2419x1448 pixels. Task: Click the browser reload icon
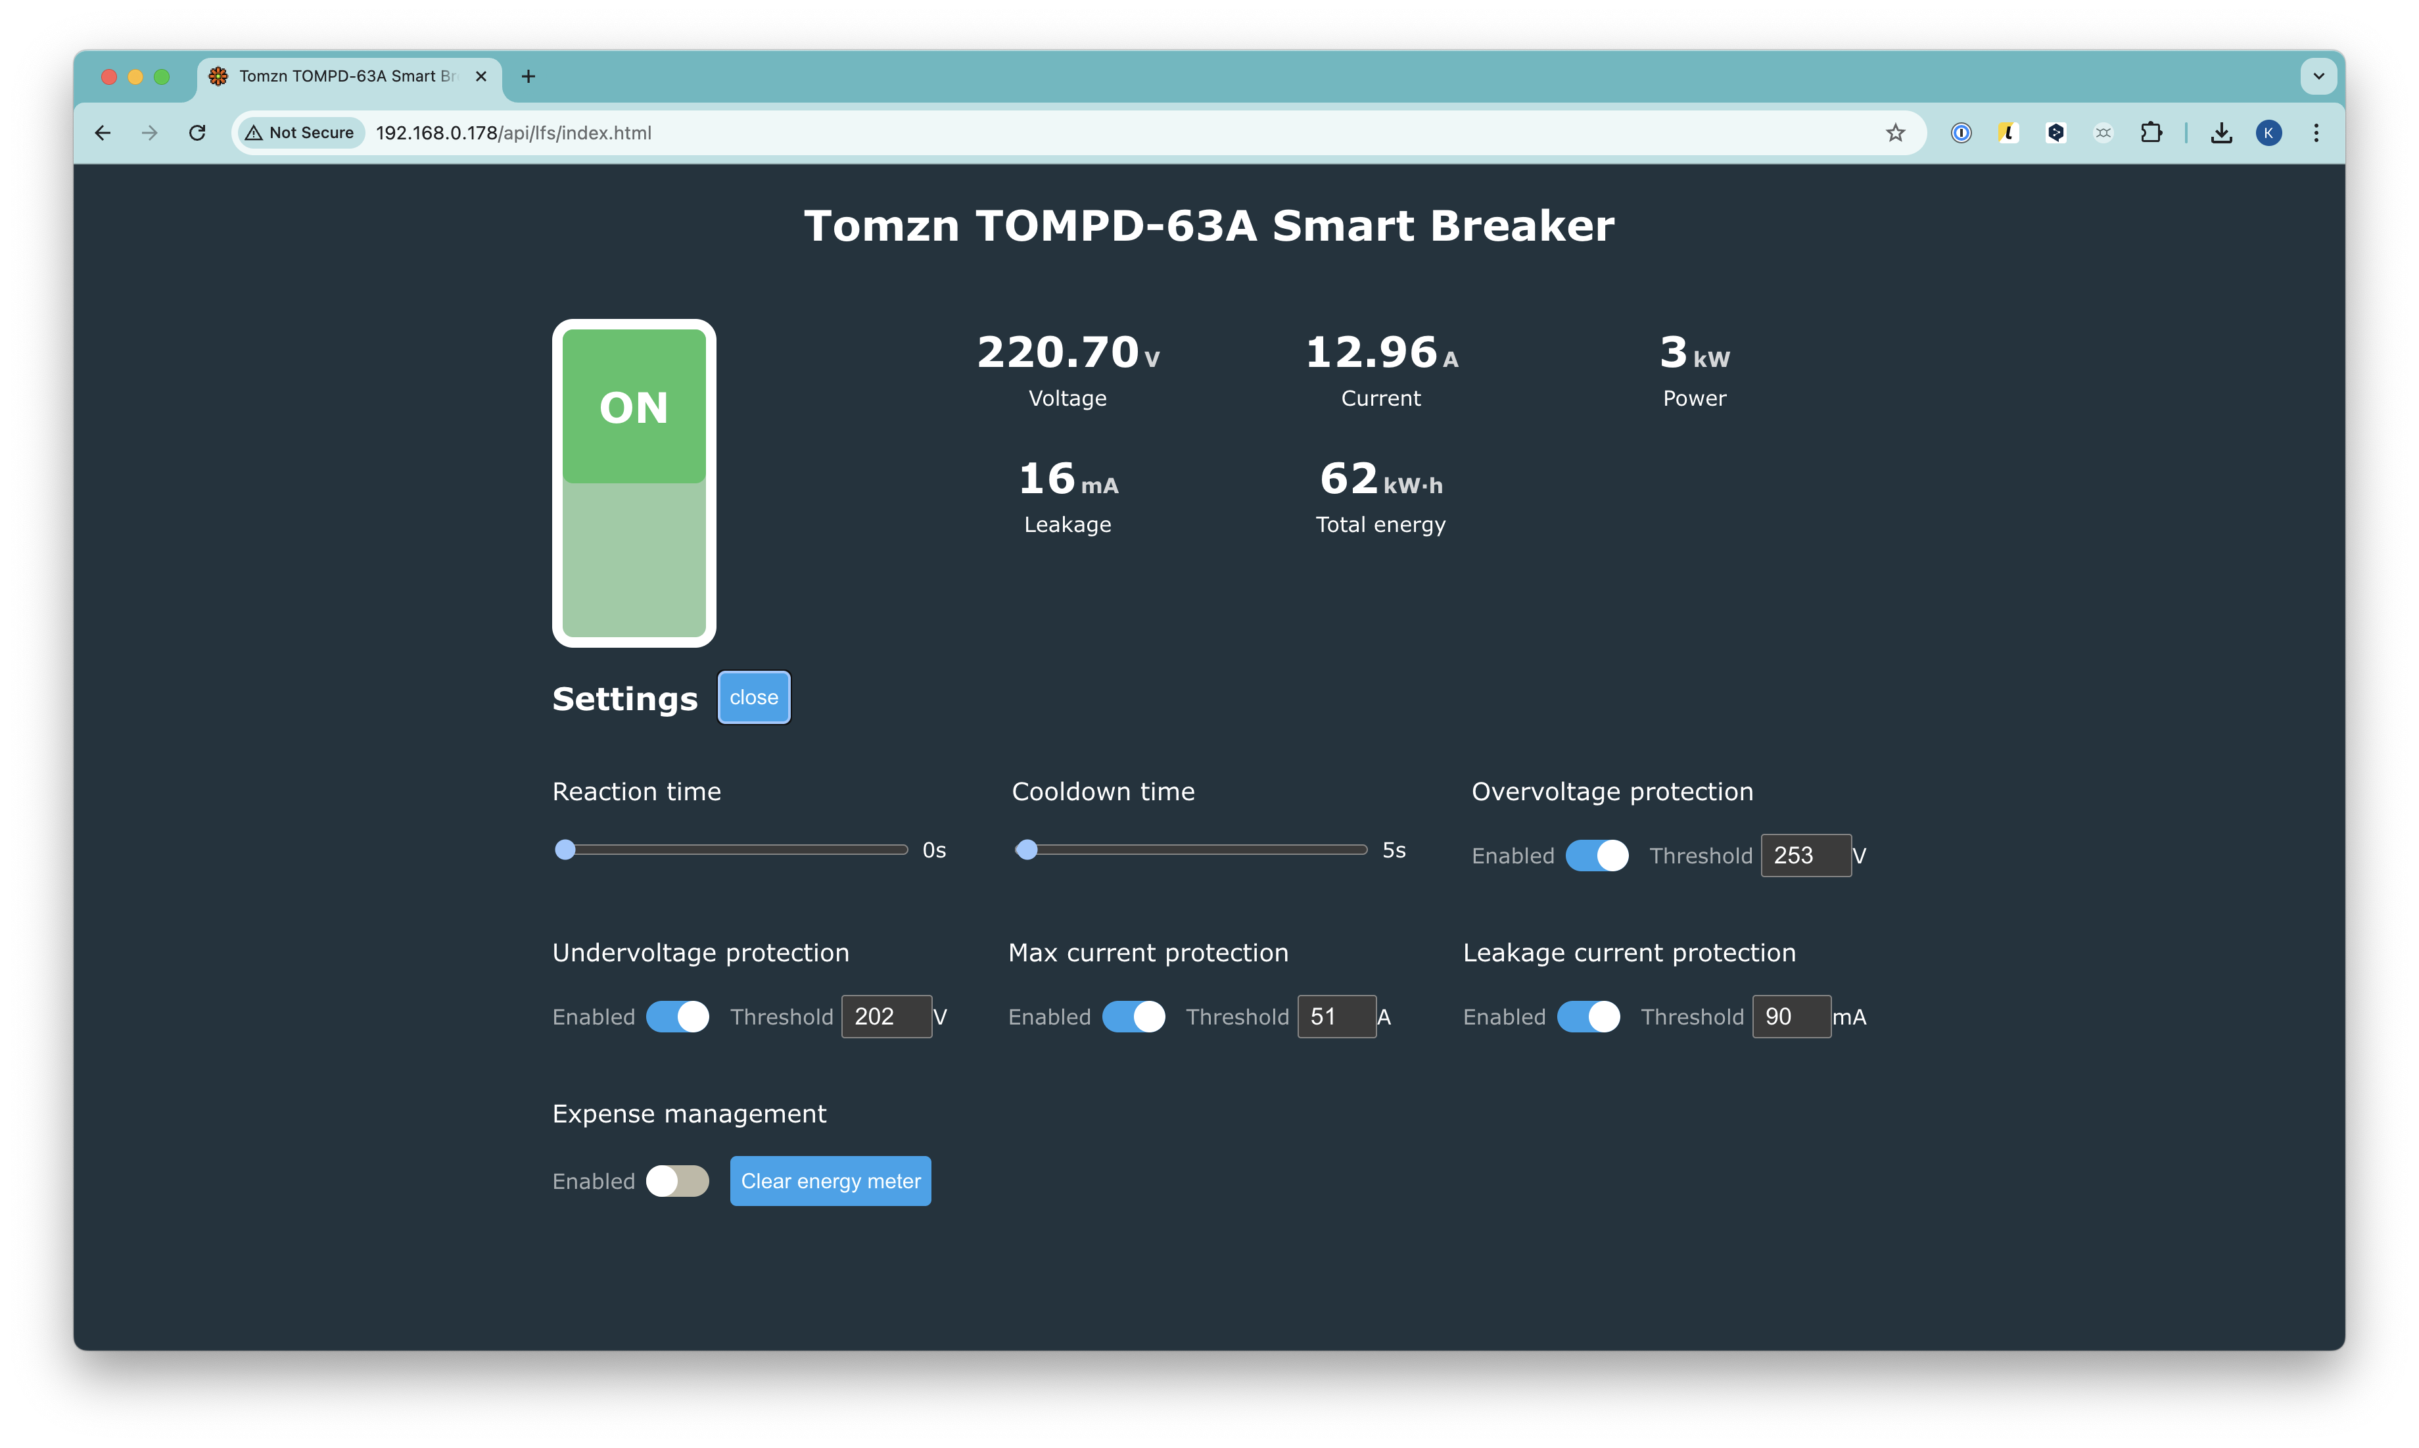point(197,133)
